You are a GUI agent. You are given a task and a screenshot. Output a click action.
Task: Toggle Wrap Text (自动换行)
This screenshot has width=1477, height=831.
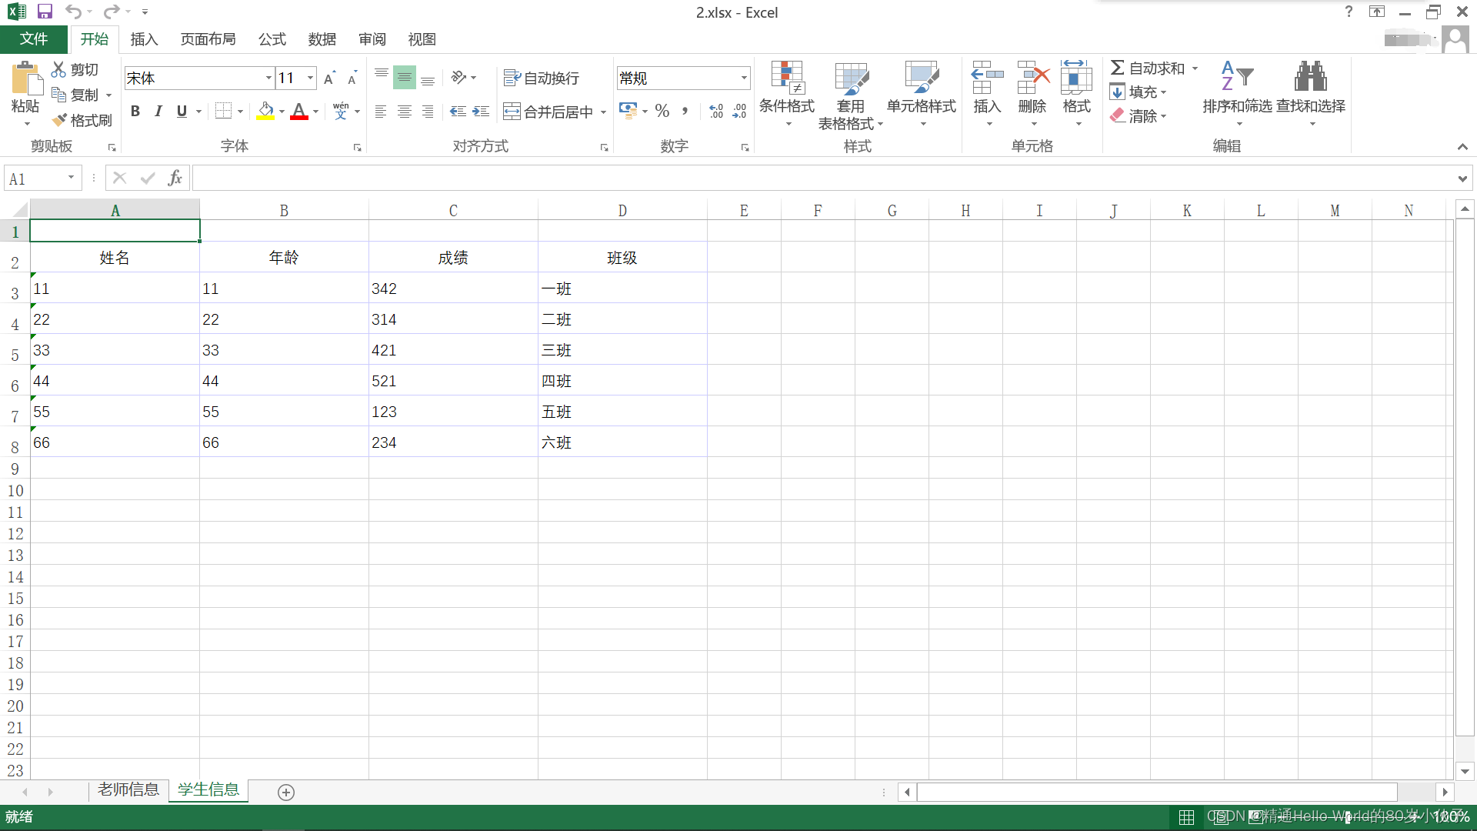pos(541,78)
